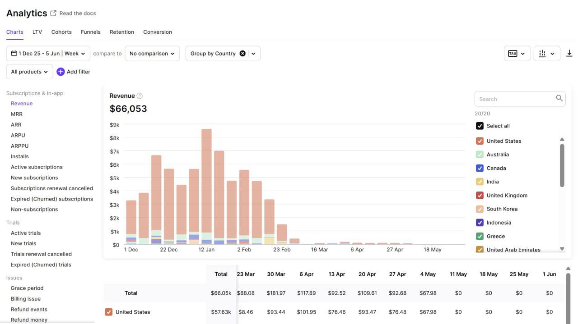Open Billing issue metric
578x324 pixels.
[26, 299]
